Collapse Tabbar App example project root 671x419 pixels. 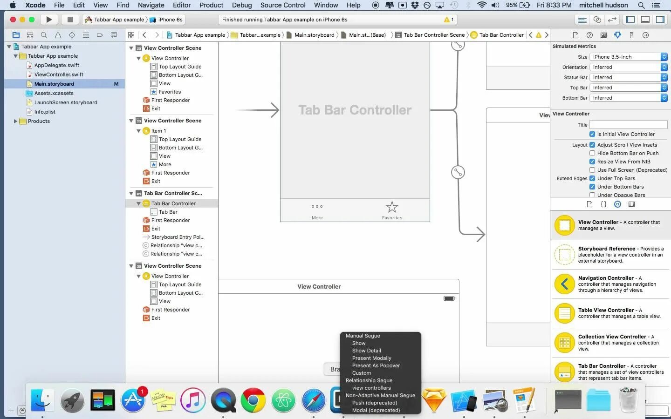tap(9, 47)
